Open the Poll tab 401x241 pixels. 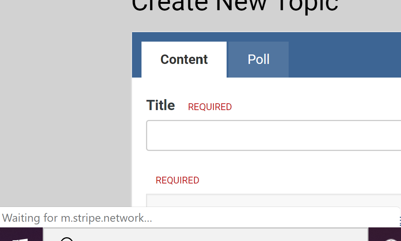pyautogui.click(x=258, y=59)
